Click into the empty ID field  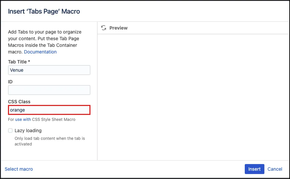pos(49,90)
